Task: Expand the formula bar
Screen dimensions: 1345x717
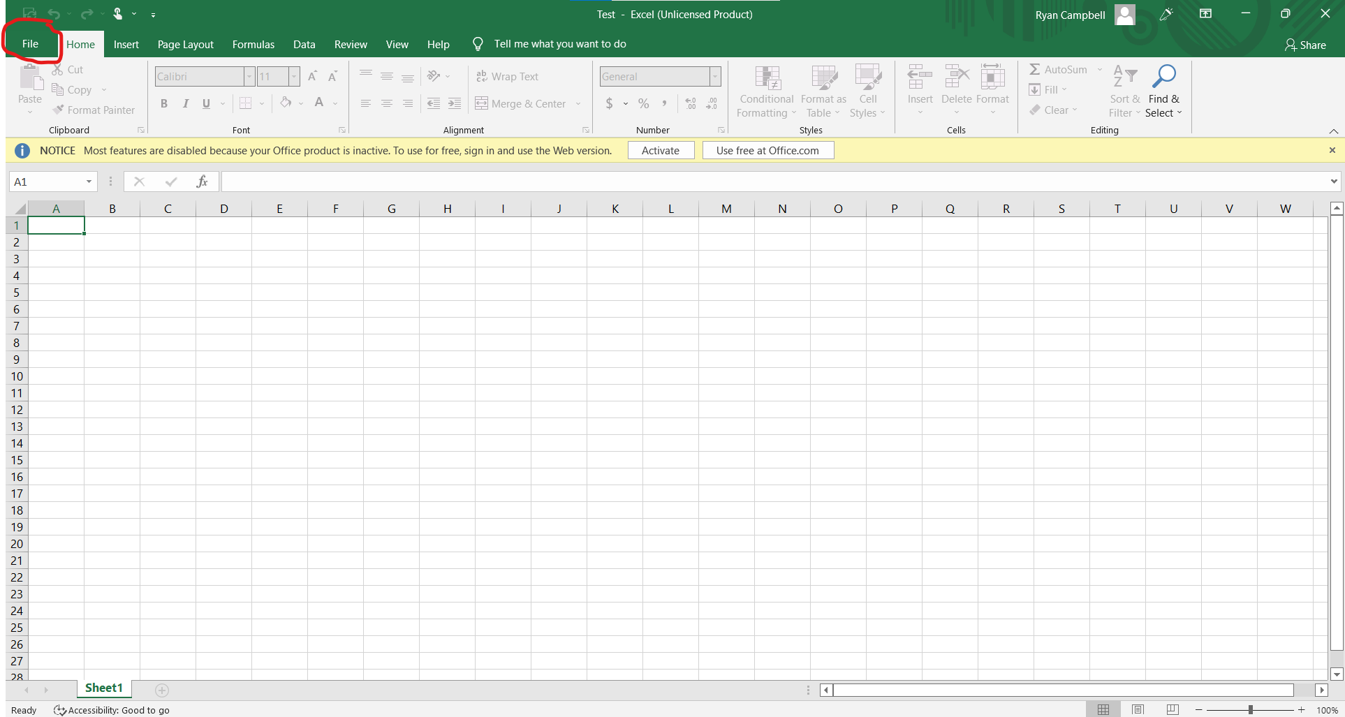Action: (1334, 182)
